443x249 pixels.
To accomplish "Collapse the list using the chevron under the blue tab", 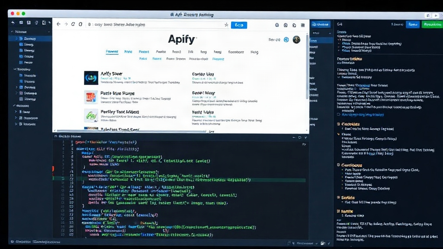I will (330, 33).
